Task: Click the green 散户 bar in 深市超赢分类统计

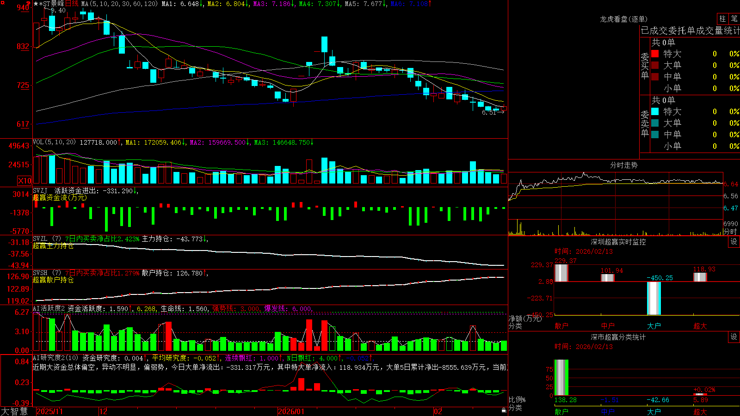Action: (561, 378)
